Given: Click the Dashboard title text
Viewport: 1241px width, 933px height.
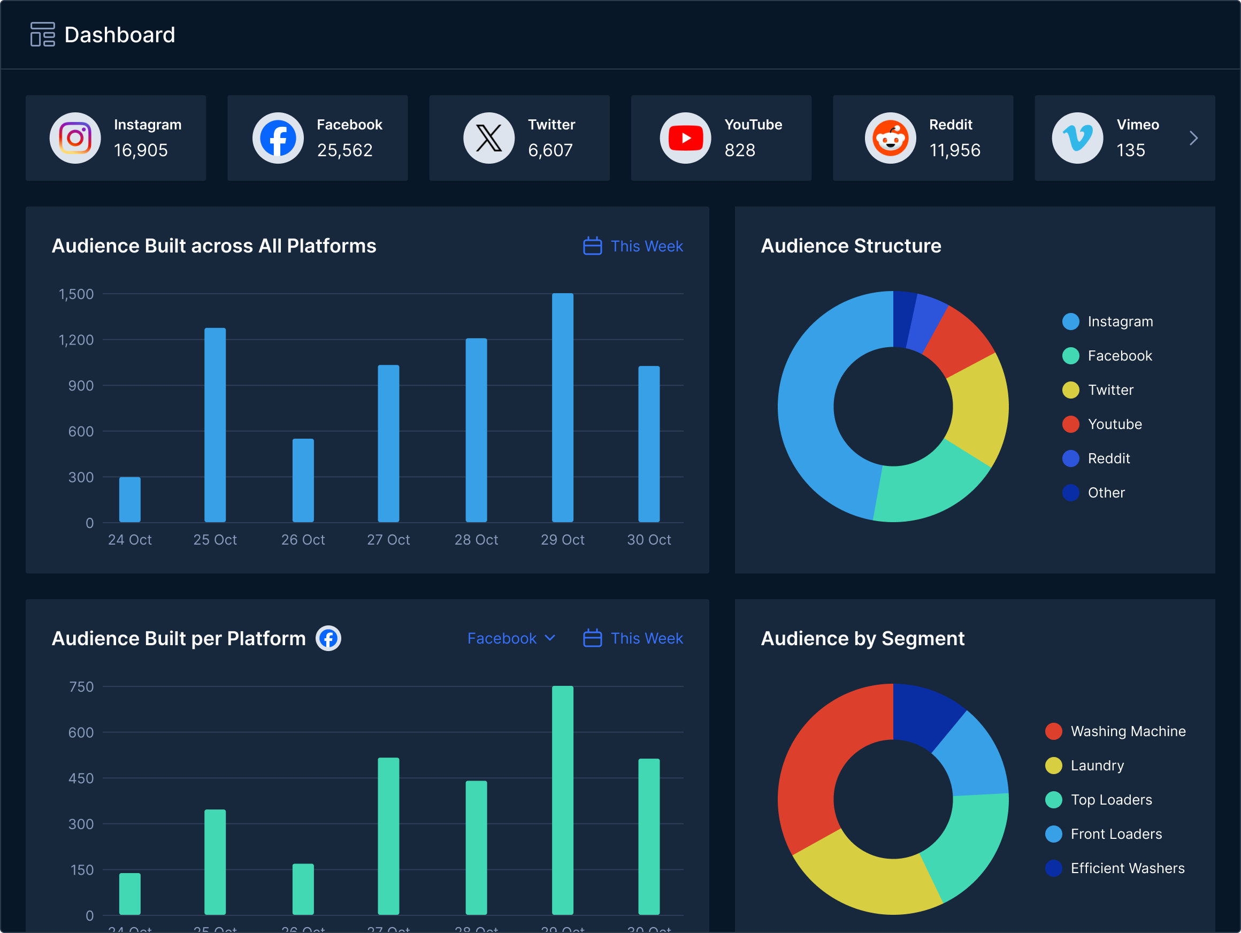Looking at the screenshot, I should pos(119,35).
